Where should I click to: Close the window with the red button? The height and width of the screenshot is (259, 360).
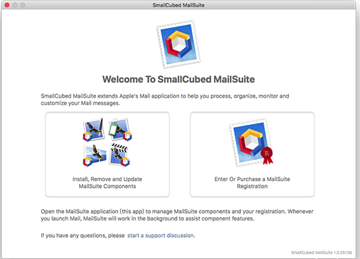click(7, 5)
